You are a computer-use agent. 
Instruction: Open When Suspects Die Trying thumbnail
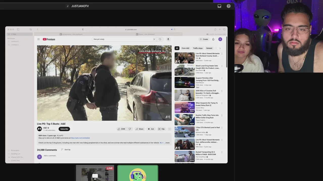coord(185,107)
